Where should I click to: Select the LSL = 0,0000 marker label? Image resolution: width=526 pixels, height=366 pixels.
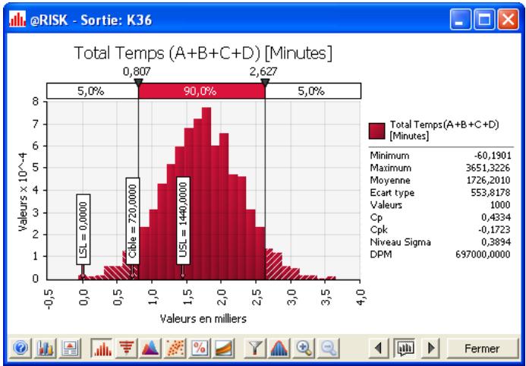pyautogui.click(x=83, y=229)
